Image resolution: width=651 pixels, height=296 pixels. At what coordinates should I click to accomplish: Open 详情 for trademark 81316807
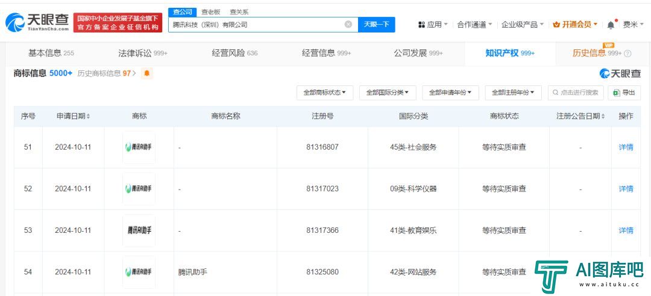click(x=626, y=147)
